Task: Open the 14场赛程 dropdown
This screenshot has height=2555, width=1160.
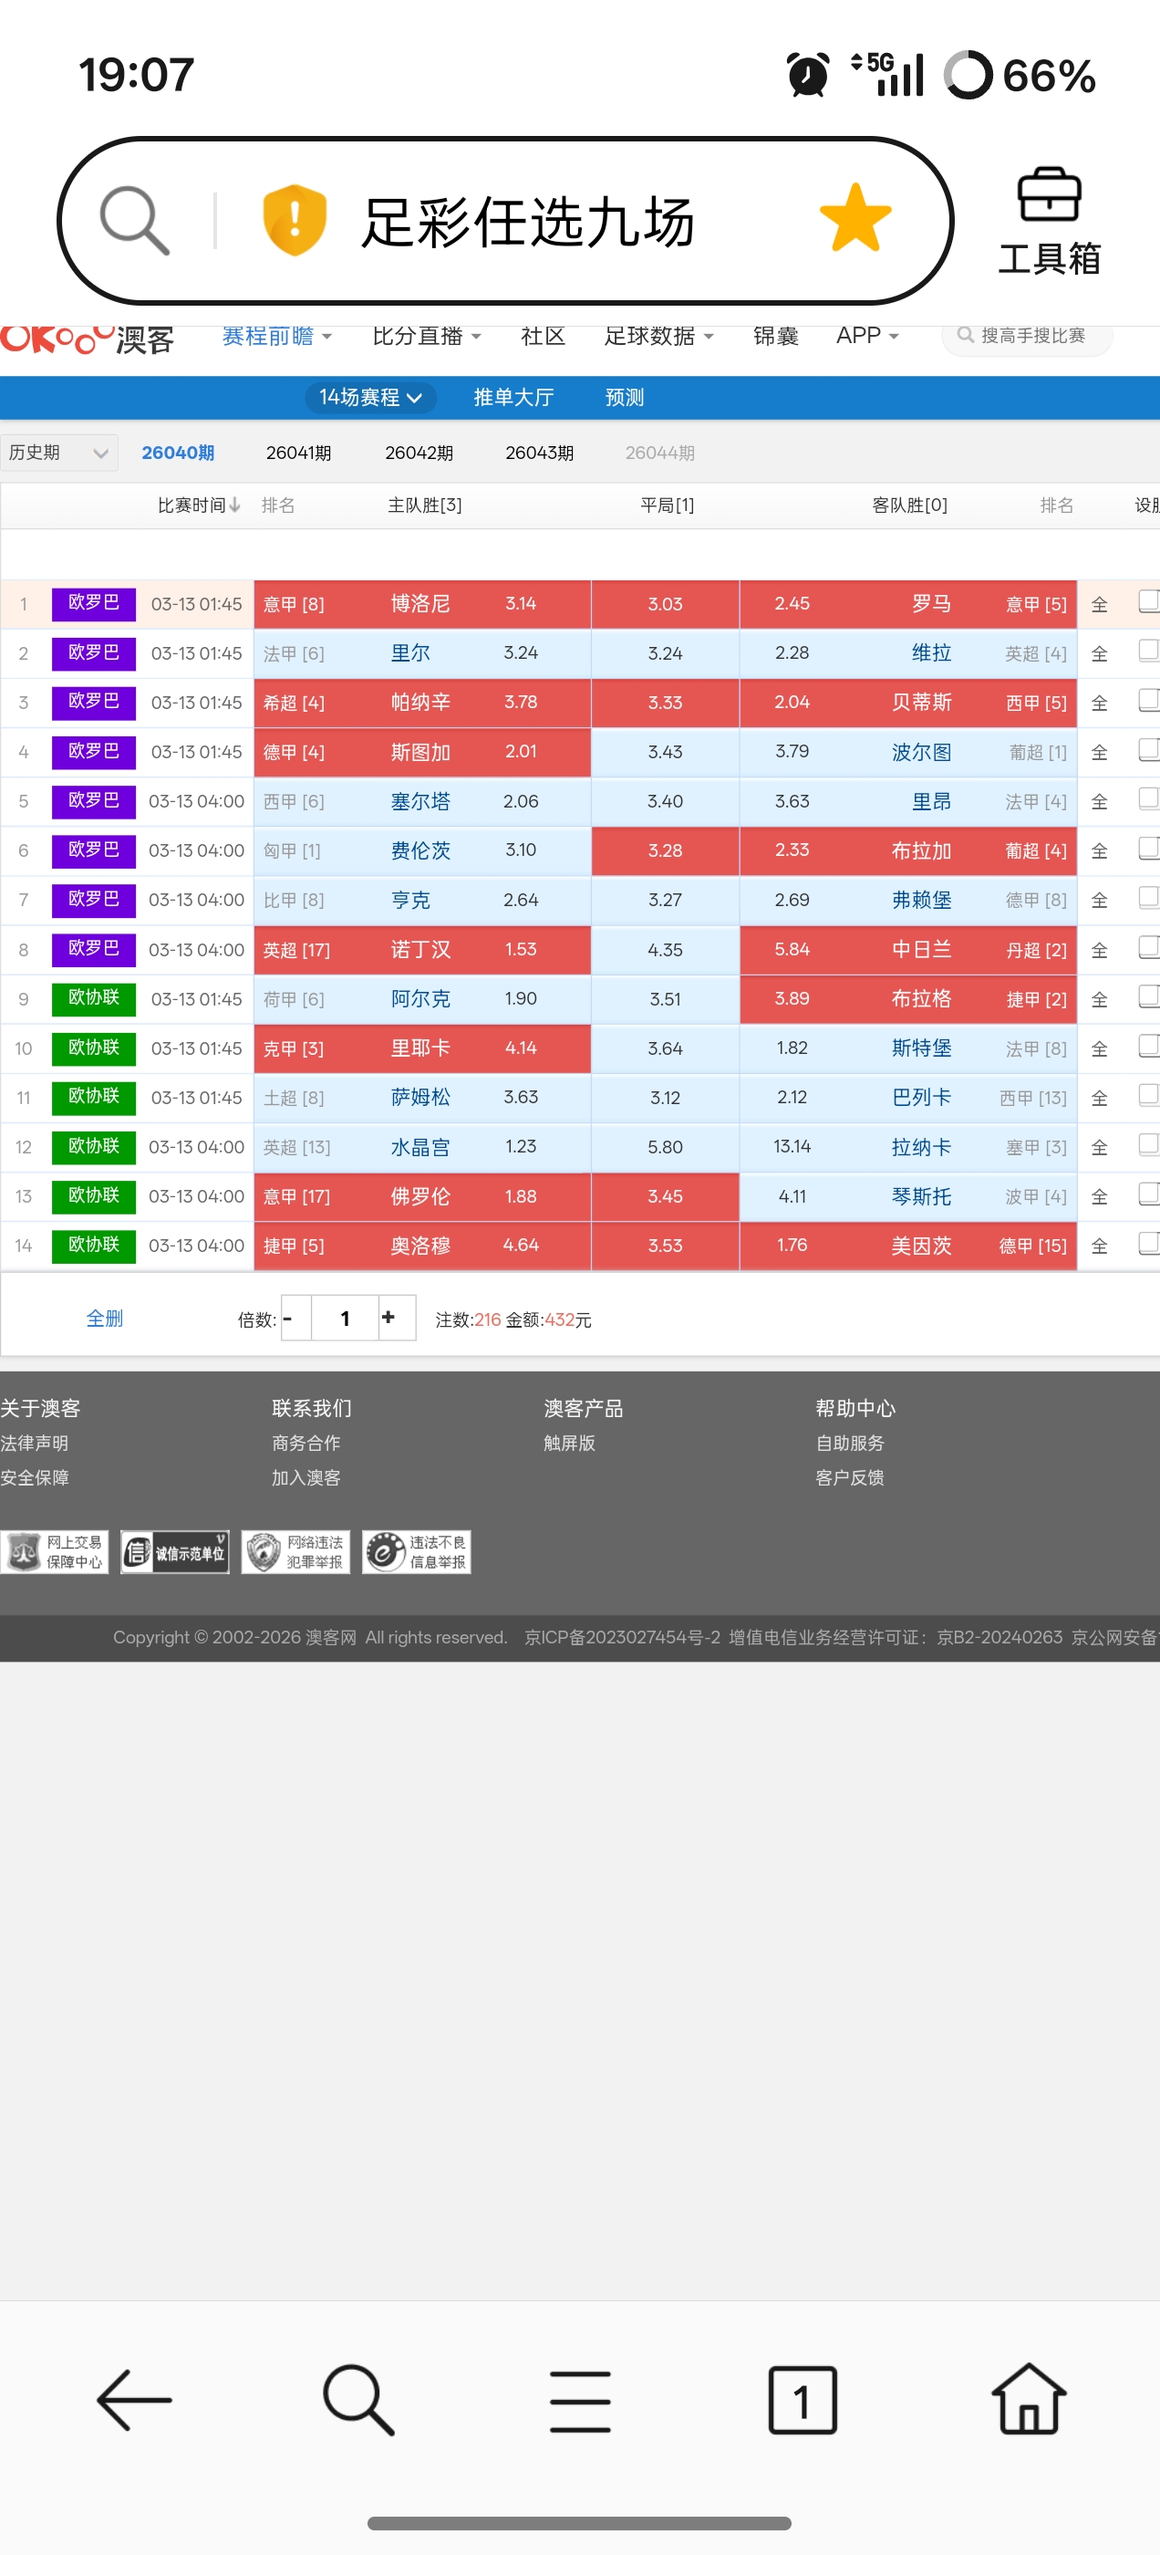Action: [x=370, y=398]
